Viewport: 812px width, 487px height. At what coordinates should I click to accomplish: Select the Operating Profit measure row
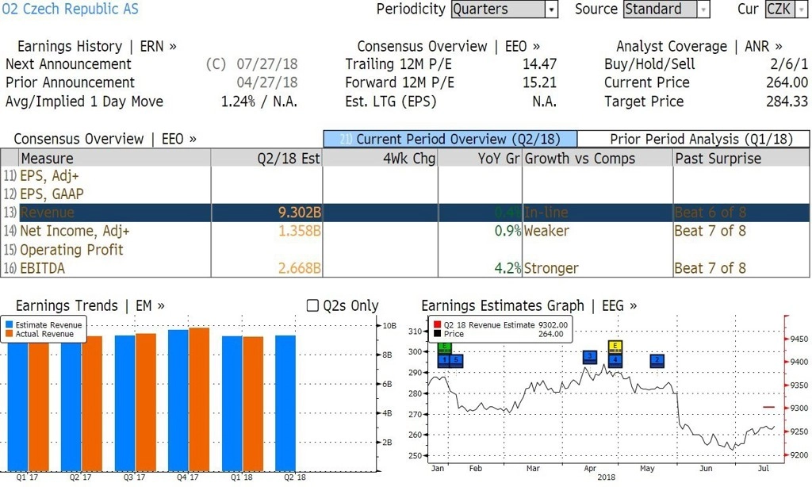[x=405, y=249]
